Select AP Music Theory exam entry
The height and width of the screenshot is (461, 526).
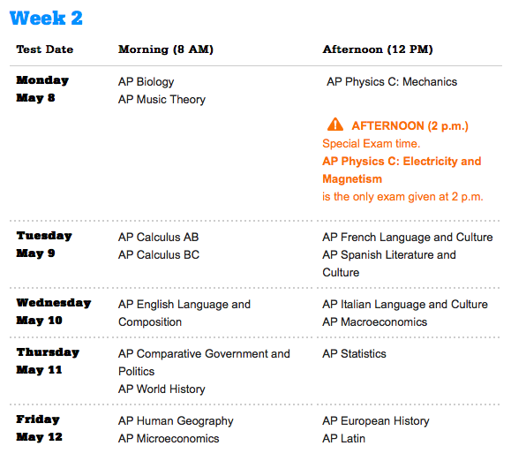click(x=162, y=100)
